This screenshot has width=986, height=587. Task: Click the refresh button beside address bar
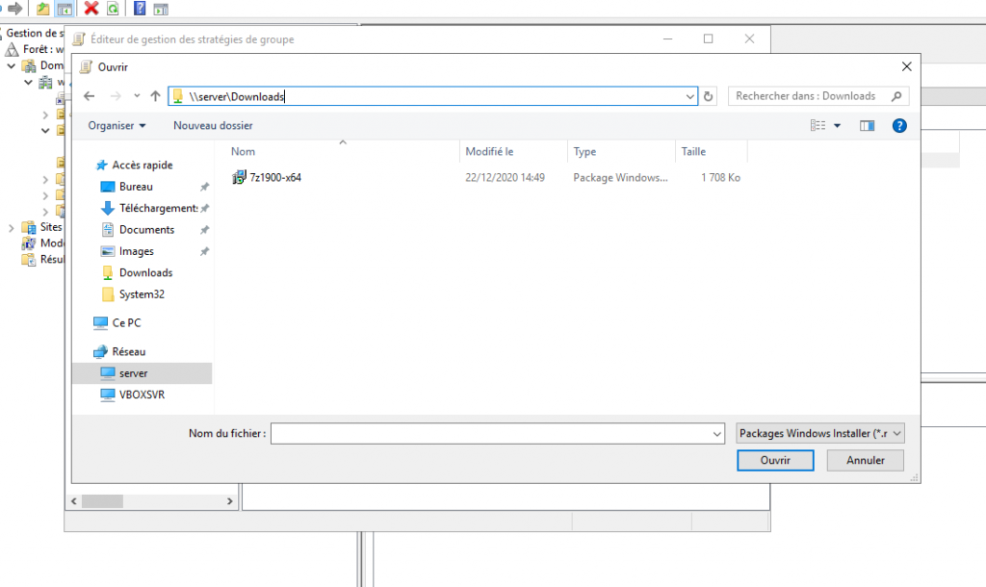click(710, 96)
